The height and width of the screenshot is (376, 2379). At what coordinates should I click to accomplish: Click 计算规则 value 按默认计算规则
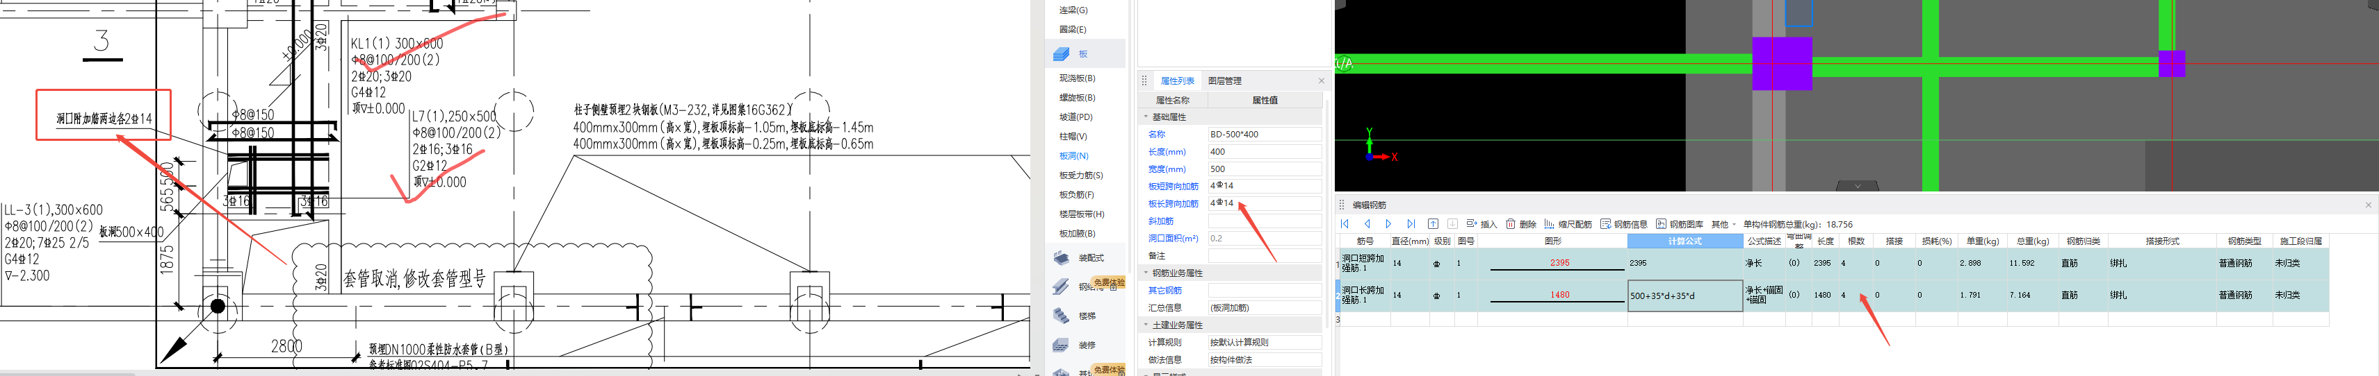click(x=1265, y=342)
